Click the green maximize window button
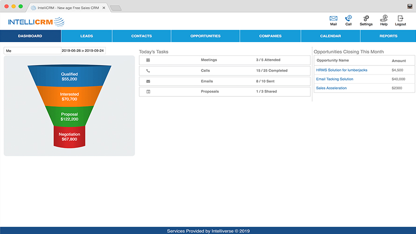This screenshot has height=234, width=416. (21, 6)
